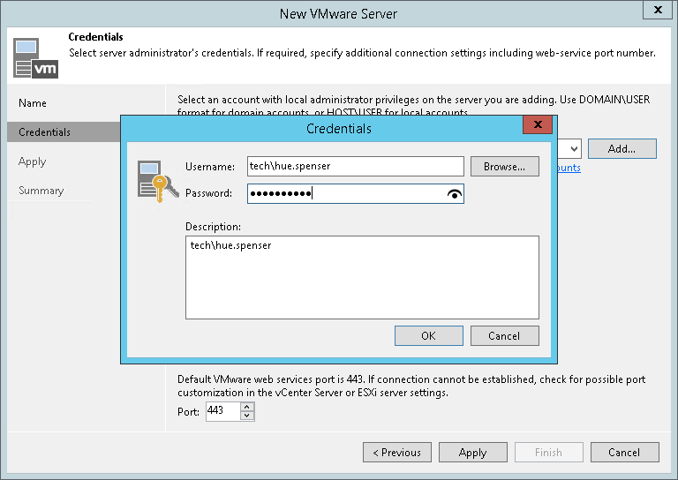Image resolution: width=678 pixels, height=480 pixels.
Task: Select the Summary wizard step
Action: coord(41,191)
